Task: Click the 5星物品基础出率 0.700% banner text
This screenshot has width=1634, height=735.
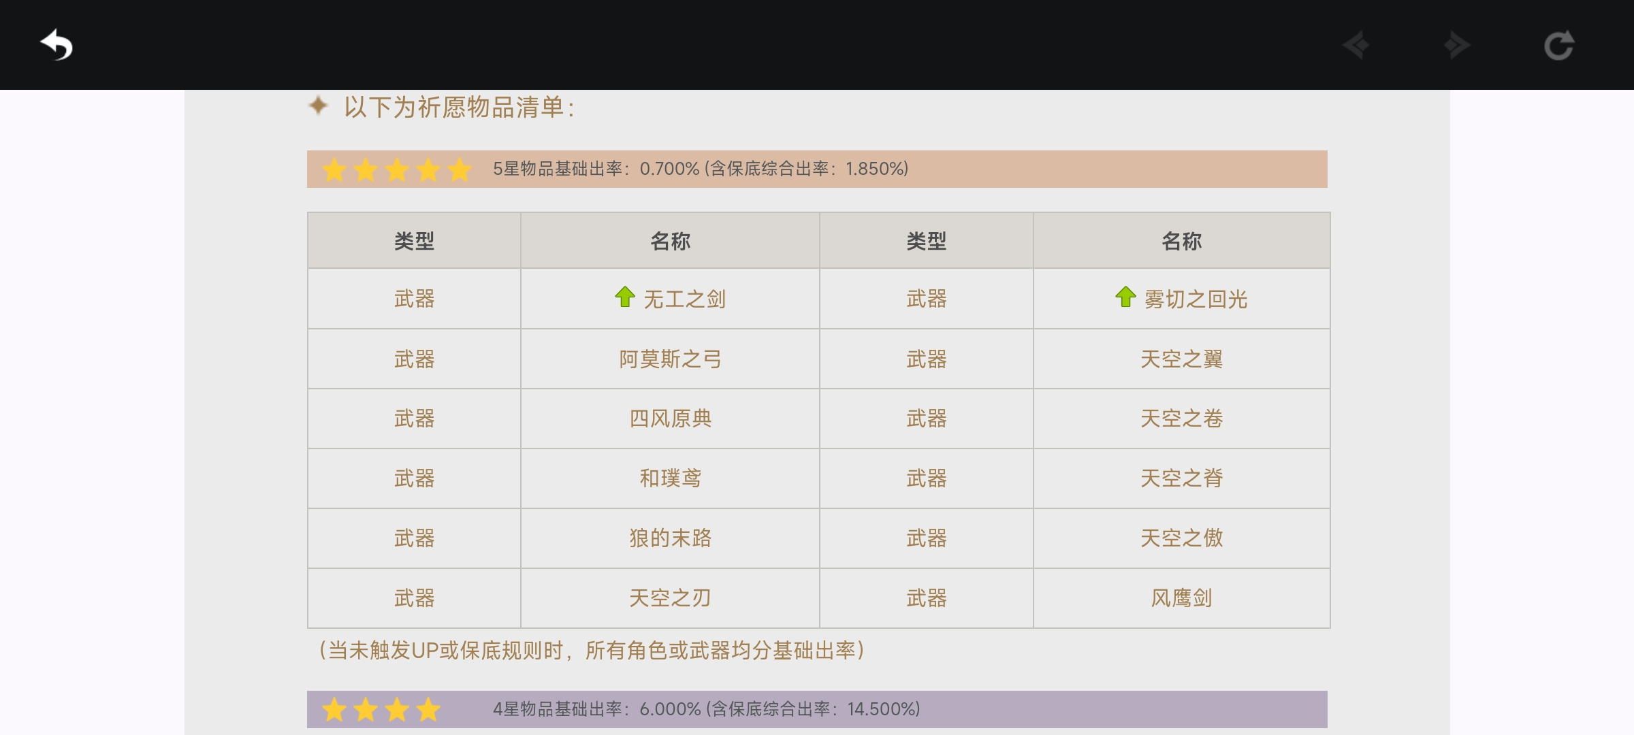Action: coord(701,169)
